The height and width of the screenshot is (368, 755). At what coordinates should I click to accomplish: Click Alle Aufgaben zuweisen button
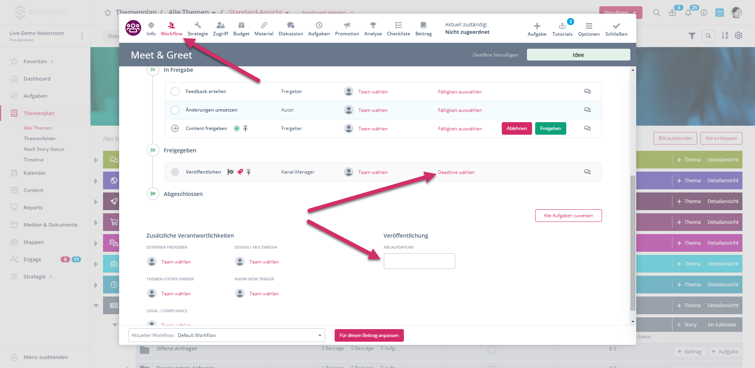[568, 216]
